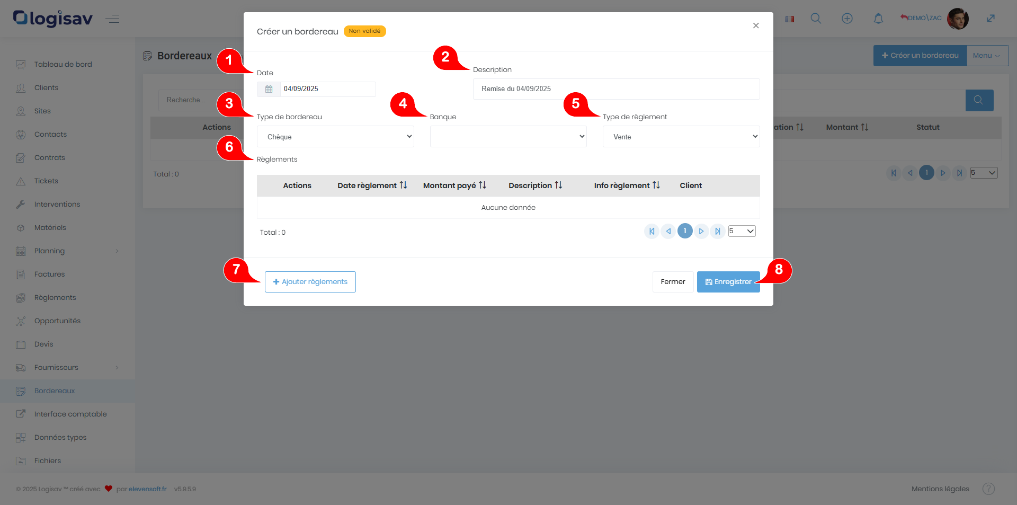Click the magnifier search icon in top bar
1017x505 pixels.
coord(816,19)
